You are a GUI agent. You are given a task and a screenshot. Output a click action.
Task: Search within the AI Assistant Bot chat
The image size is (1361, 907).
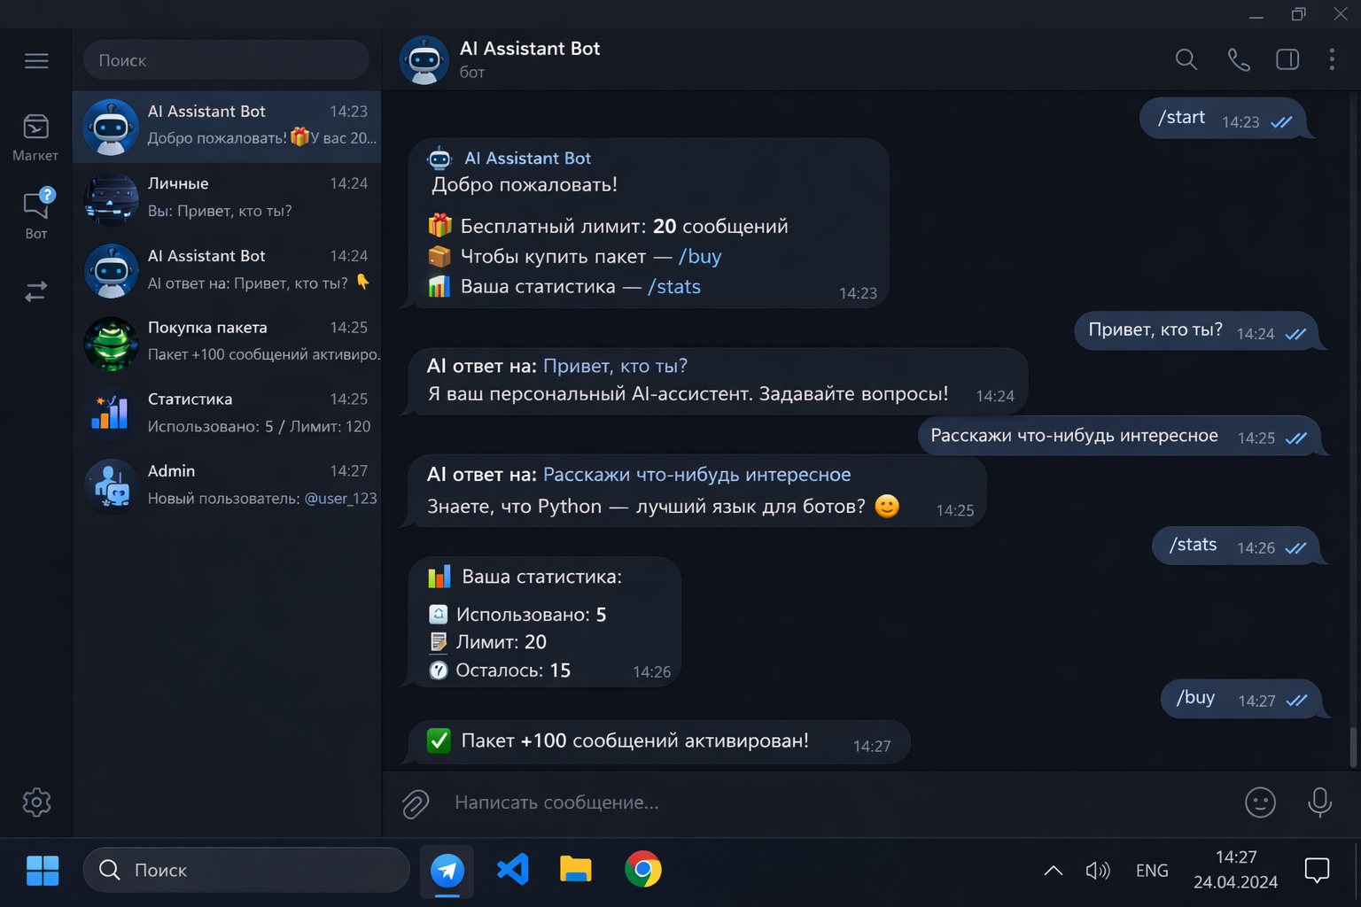1186,59
